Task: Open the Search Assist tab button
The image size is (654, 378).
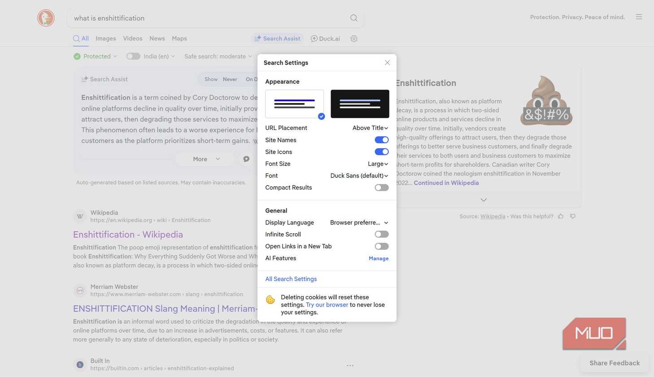Action: tap(277, 39)
